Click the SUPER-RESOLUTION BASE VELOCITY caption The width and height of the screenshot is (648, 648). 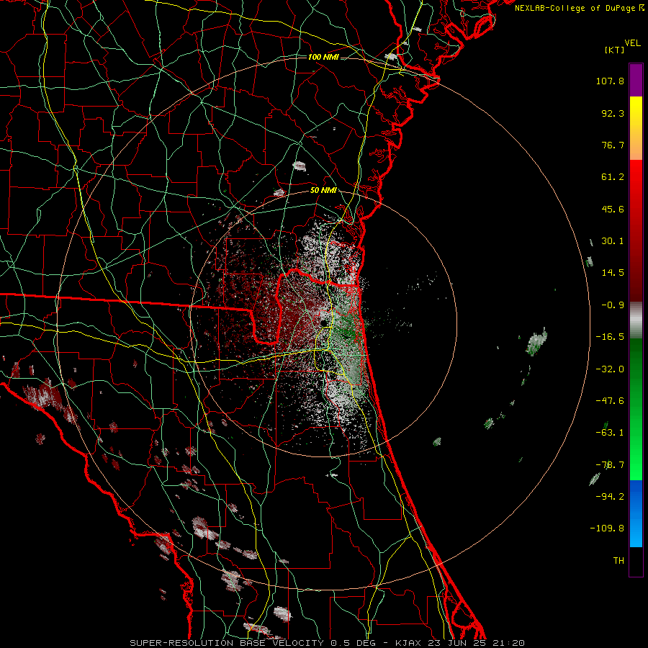[228, 643]
